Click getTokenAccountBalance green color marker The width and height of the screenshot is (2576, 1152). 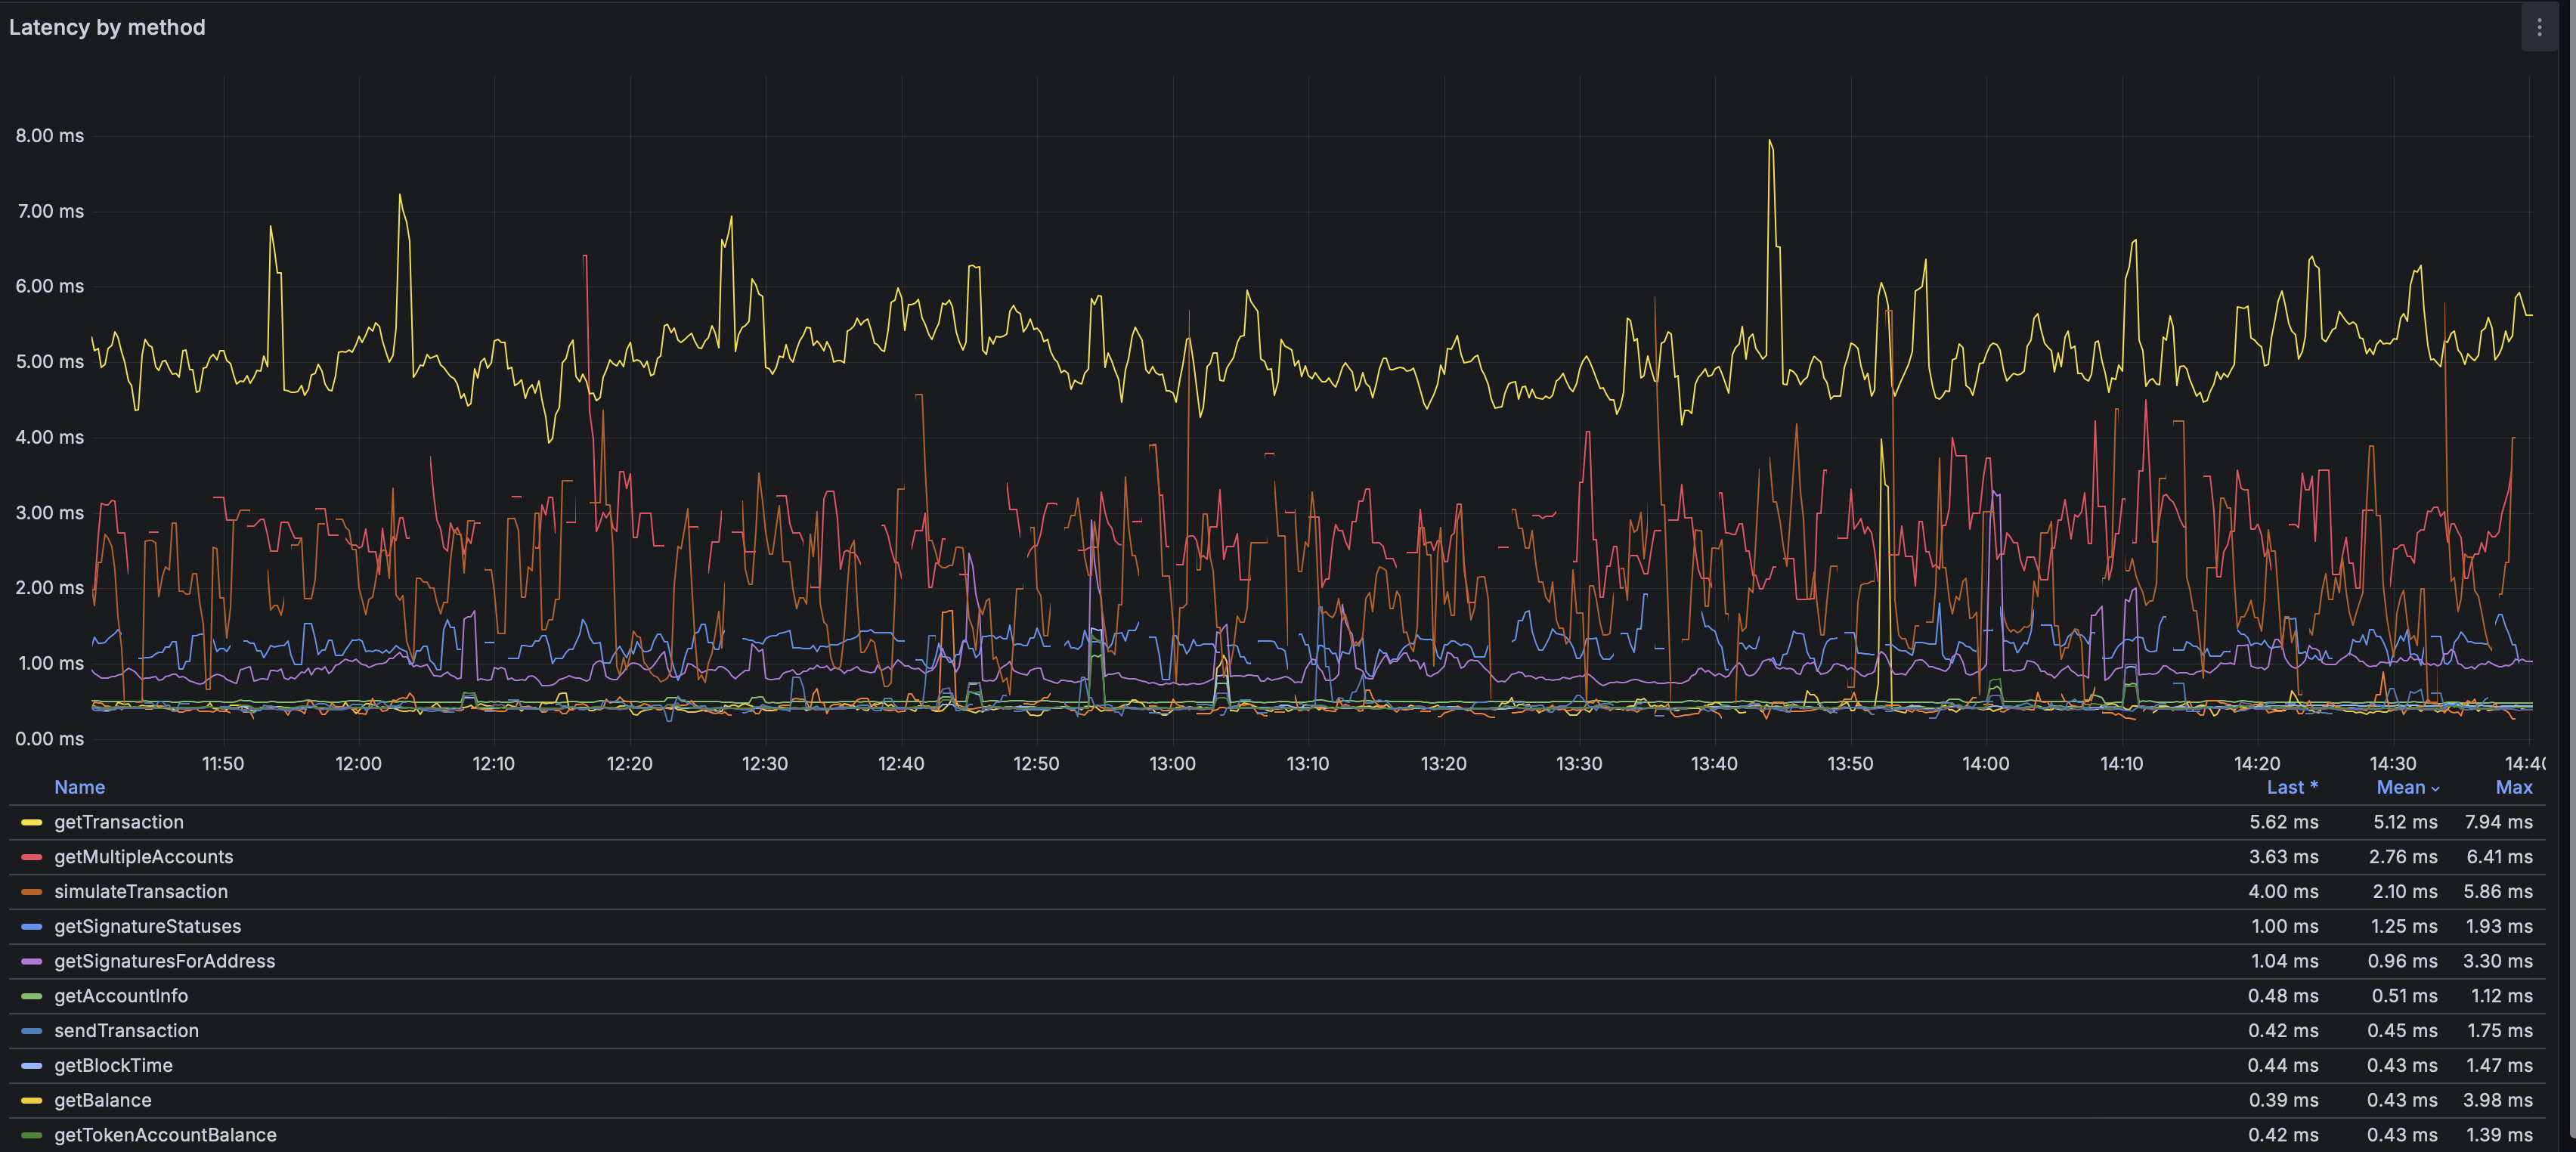(31, 1135)
